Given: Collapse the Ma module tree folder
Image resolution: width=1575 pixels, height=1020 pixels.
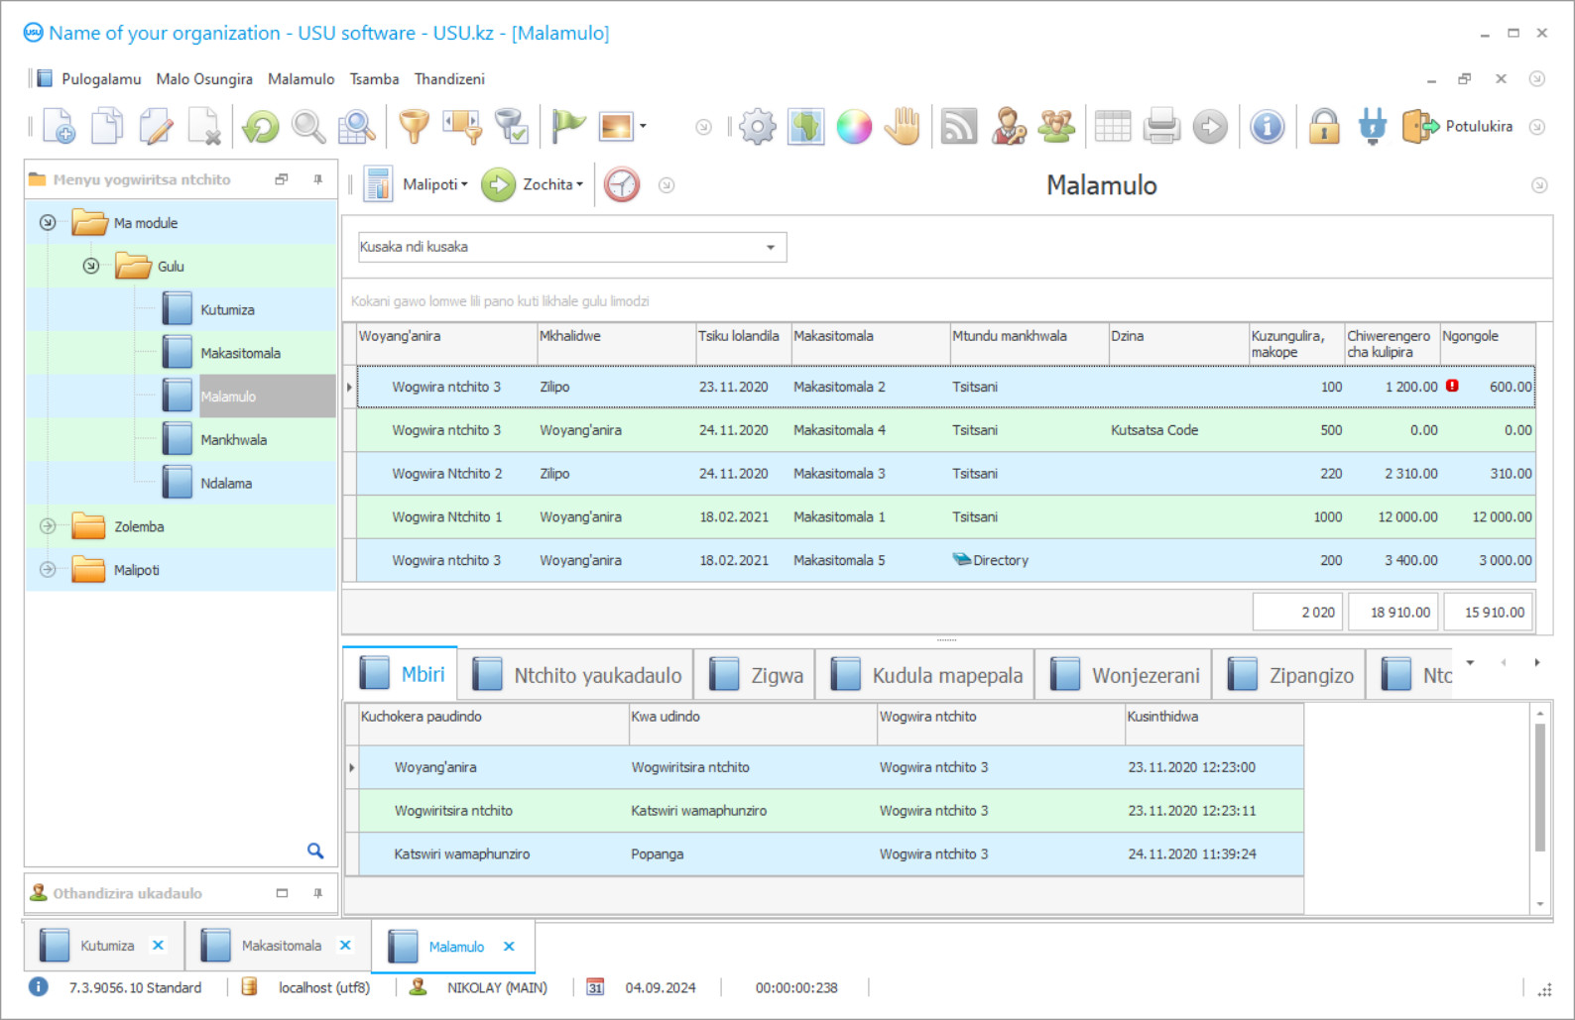Looking at the screenshot, I should coord(48,223).
